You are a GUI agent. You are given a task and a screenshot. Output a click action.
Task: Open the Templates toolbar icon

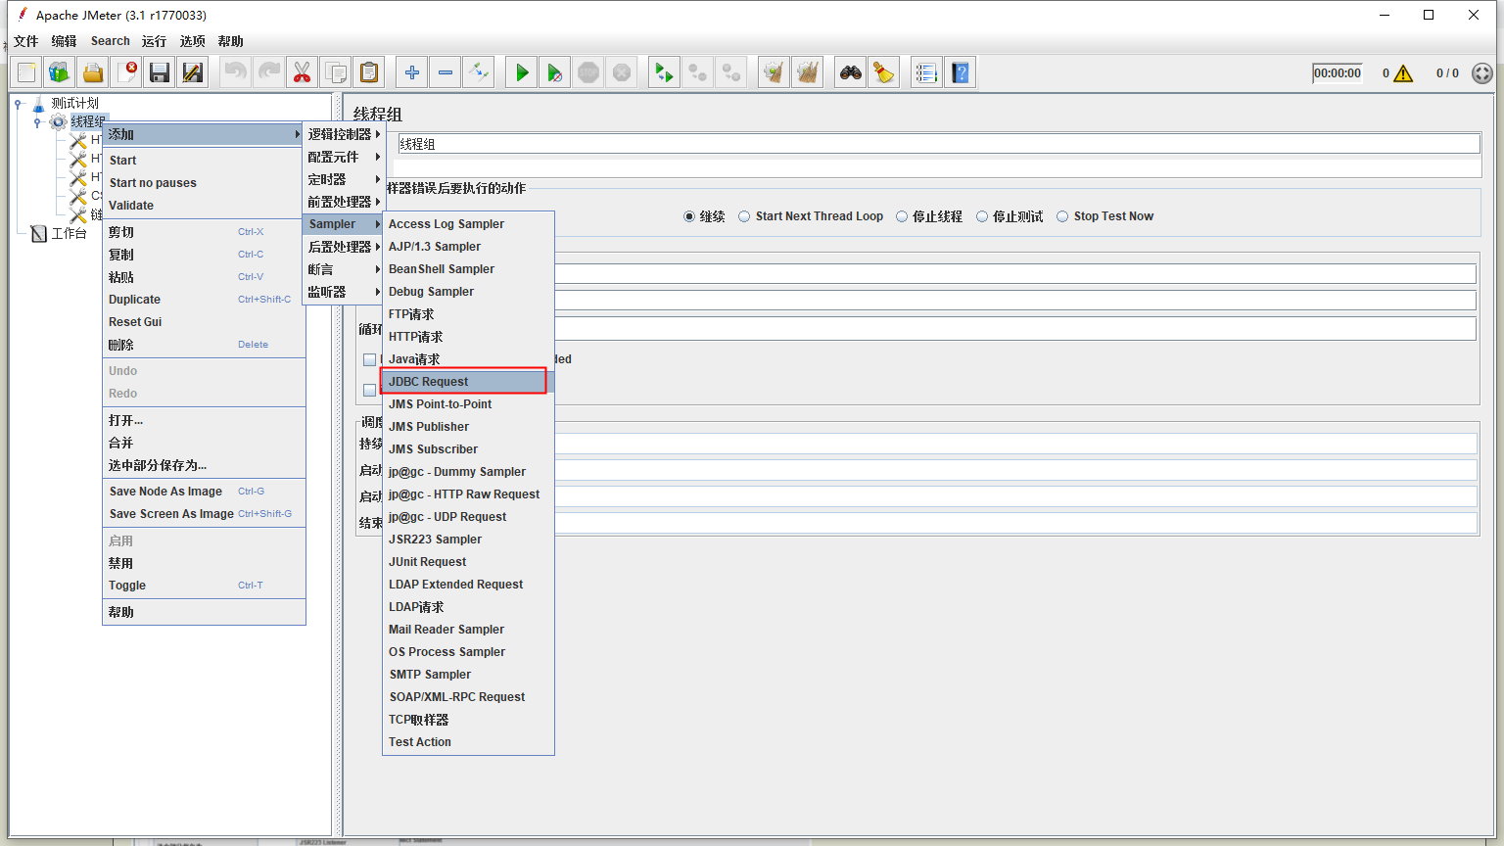(x=60, y=72)
